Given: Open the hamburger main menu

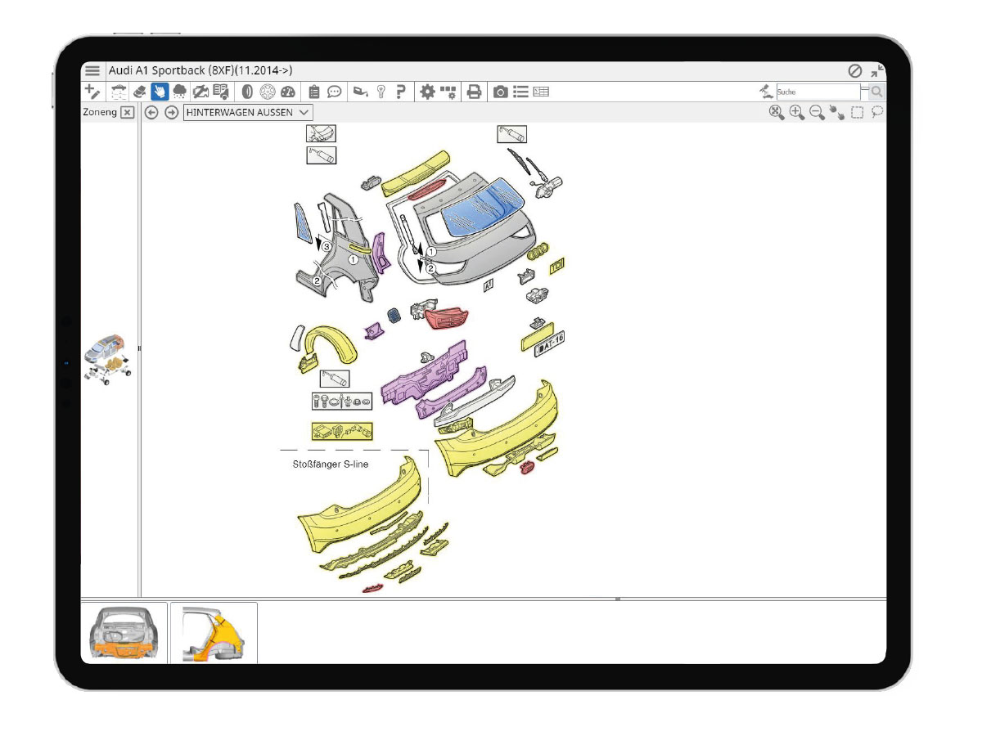Looking at the screenshot, I should pyautogui.click(x=92, y=71).
